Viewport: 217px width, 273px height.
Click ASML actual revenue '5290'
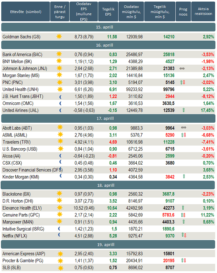coord(170,135)
